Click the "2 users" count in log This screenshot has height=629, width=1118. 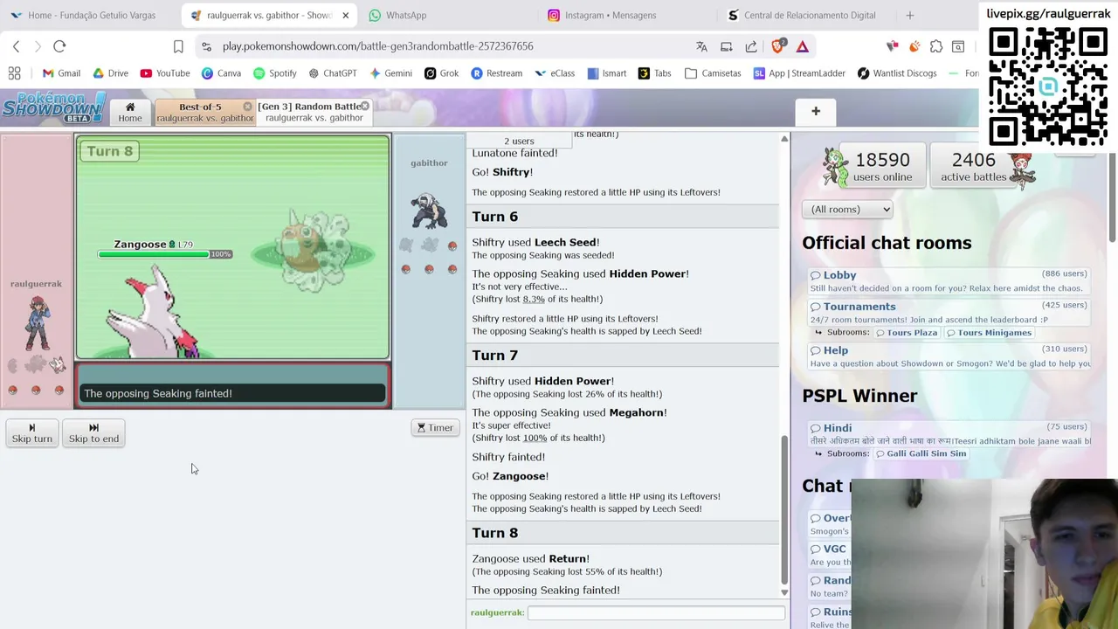coord(519,141)
